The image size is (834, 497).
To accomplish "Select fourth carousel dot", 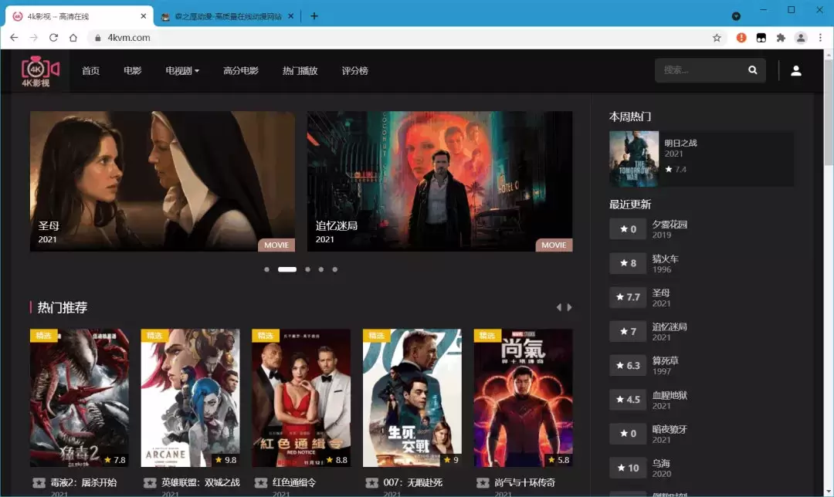I will [320, 269].
